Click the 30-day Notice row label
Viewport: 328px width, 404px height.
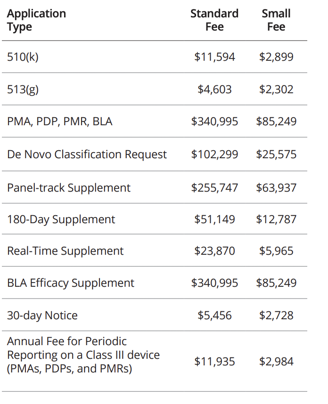coord(42,315)
